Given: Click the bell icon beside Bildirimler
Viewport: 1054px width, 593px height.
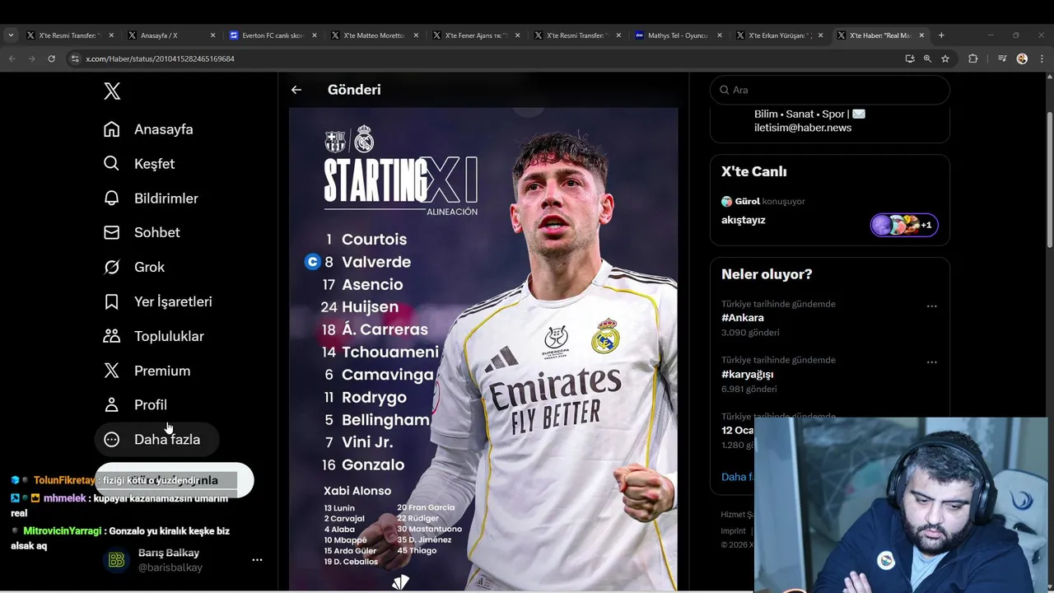Looking at the screenshot, I should tap(111, 198).
